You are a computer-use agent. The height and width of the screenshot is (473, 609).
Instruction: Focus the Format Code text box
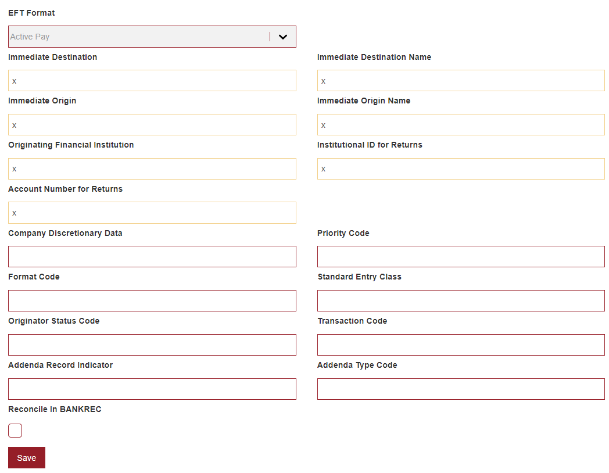coord(152,300)
